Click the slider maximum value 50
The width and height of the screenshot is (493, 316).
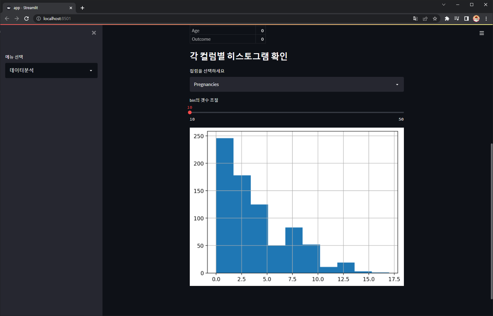[x=401, y=119]
